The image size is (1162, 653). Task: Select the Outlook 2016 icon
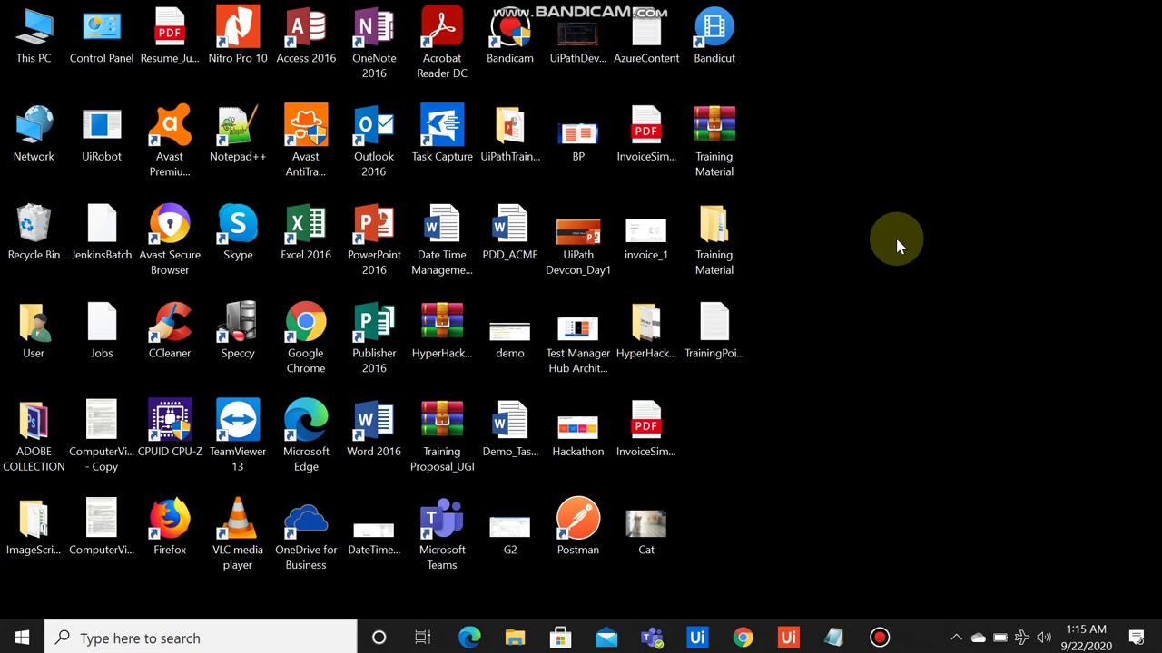tap(374, 141)
